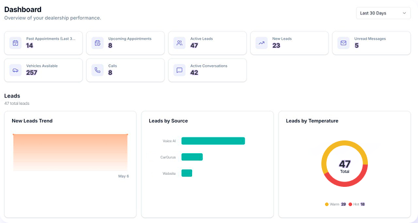The image size is (418, 223).
Task: Click the Warm legend dot
Action: (327, 204)
